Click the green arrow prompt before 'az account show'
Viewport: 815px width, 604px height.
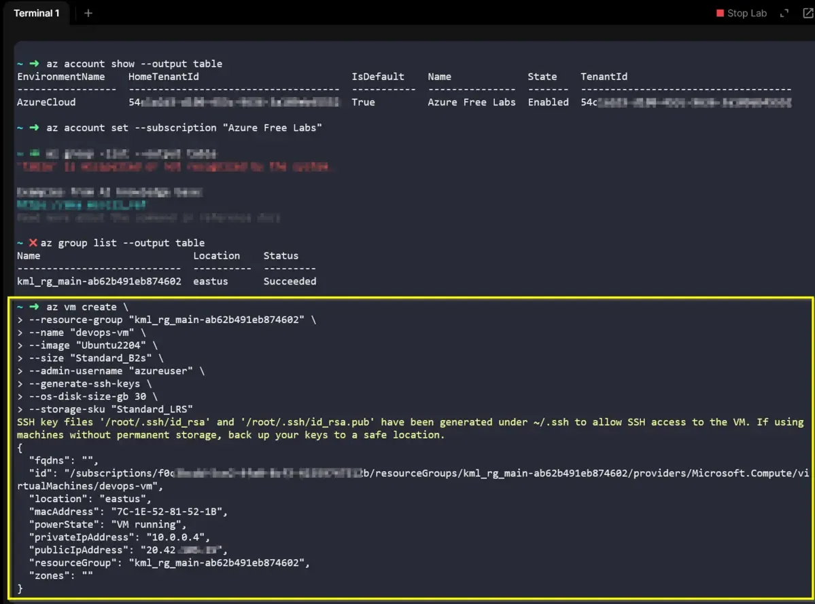(34, 64)
